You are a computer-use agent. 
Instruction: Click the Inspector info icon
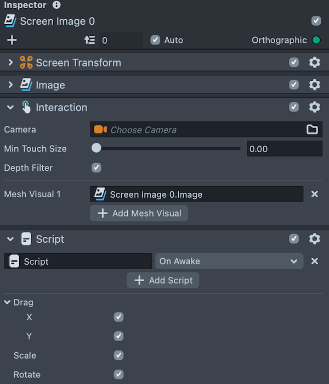57,5
